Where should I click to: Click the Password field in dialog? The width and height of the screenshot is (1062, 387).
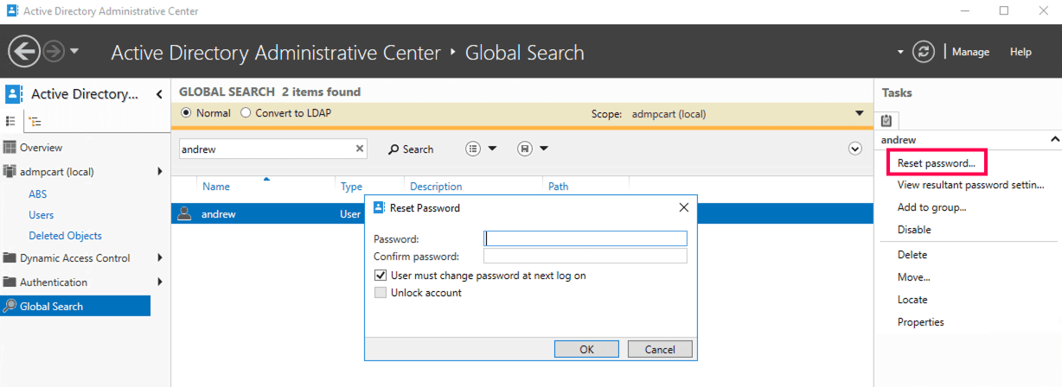585,238
